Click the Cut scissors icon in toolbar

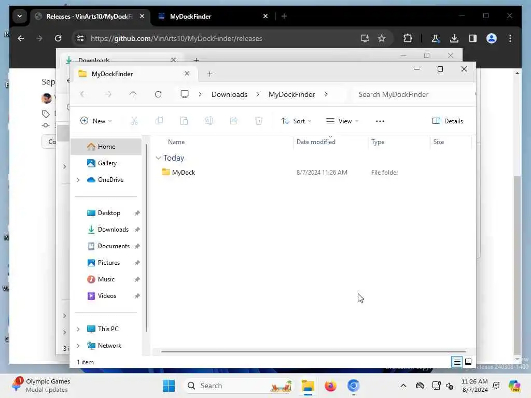point(134,121)
